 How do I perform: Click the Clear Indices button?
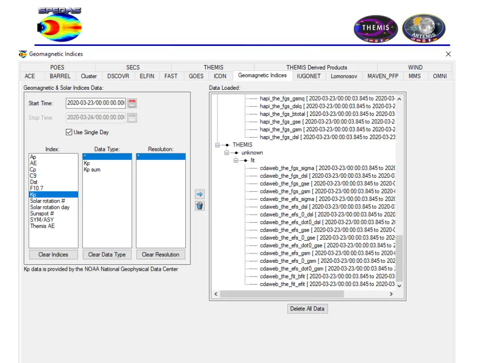pyautogui.click(x=53, y=255)
